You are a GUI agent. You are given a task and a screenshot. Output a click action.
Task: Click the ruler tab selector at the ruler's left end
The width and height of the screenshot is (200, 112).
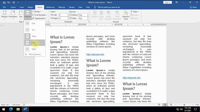(x=2, y=25)
